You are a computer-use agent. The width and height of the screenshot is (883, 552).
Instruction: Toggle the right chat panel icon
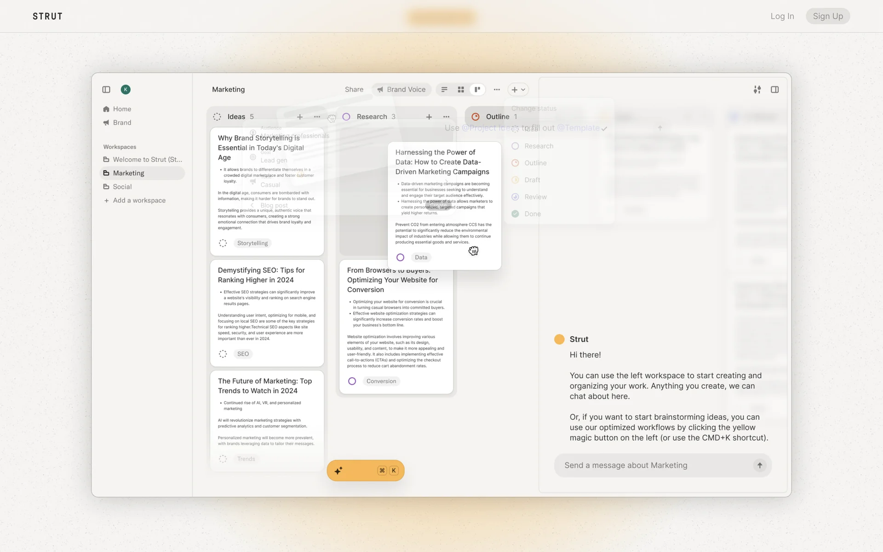[x=775, y=90]
